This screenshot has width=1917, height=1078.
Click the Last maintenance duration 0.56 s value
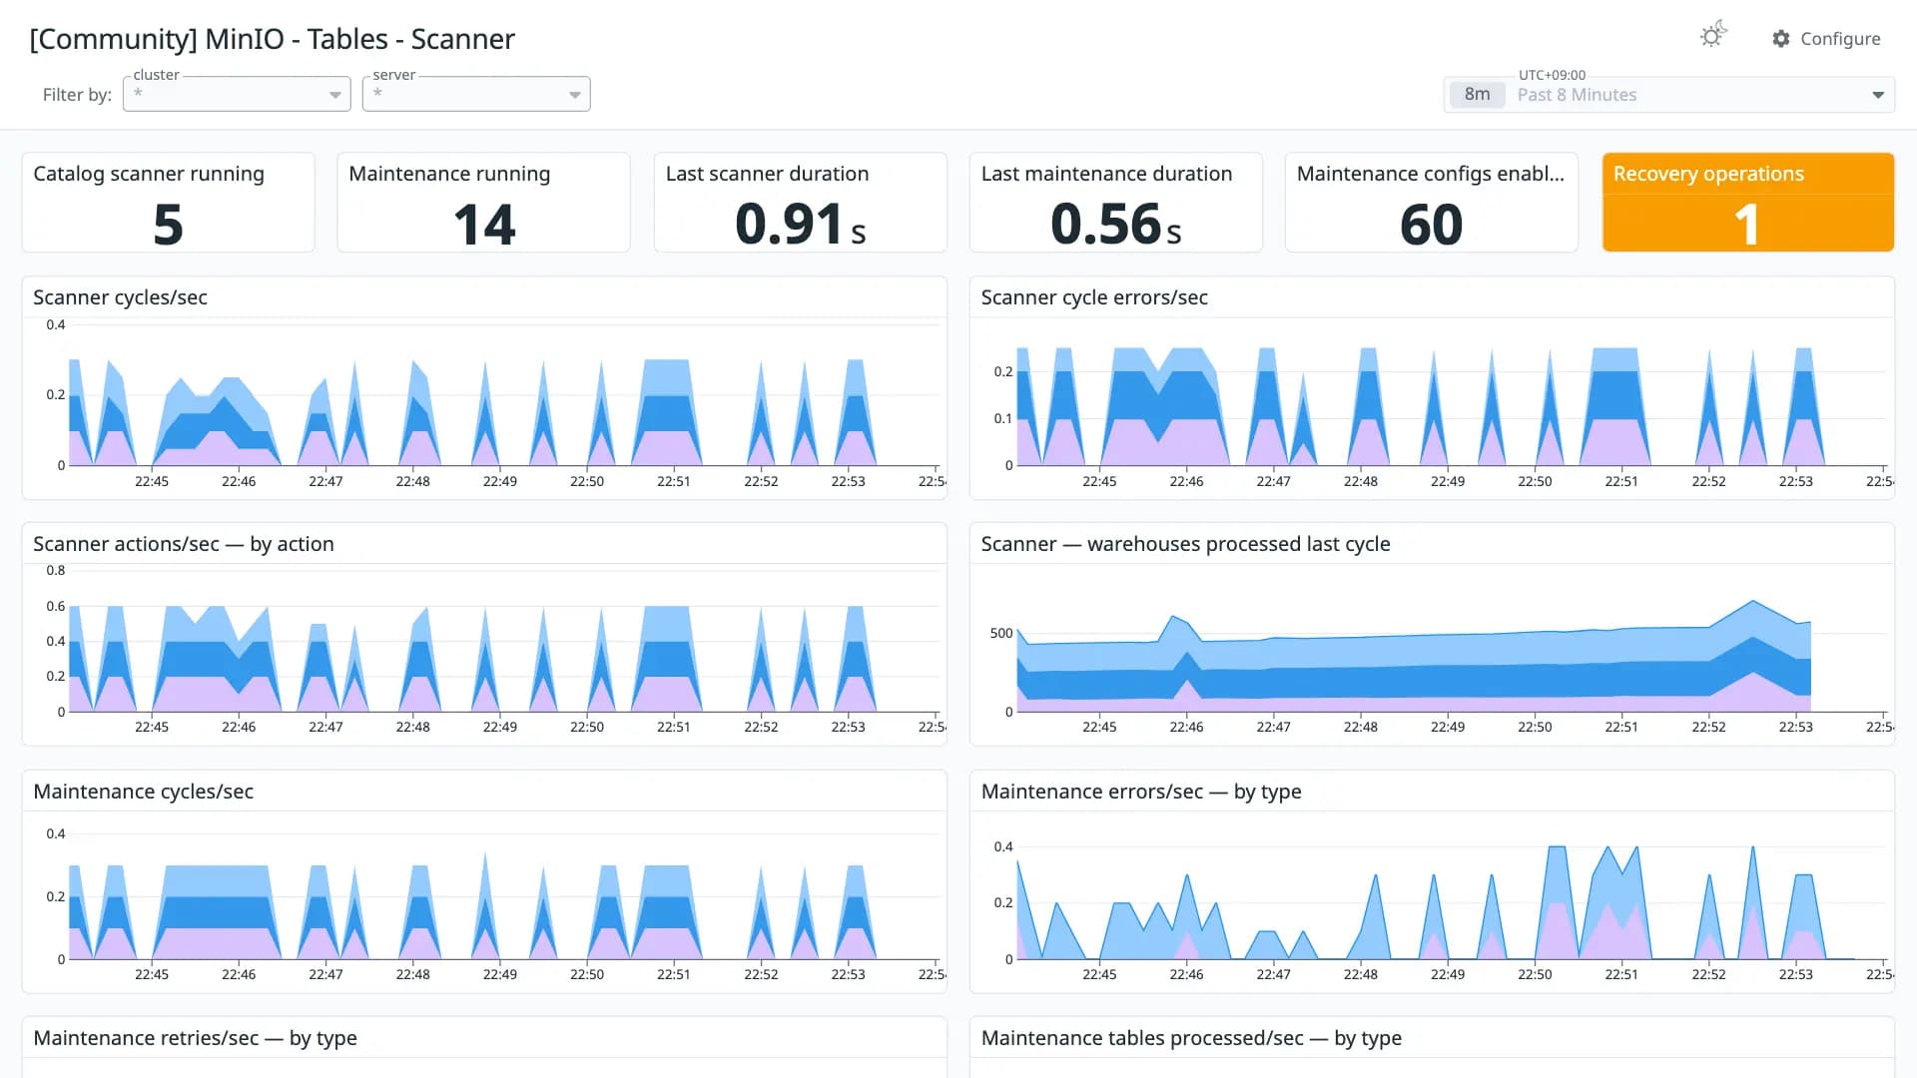pos(1115,224)
